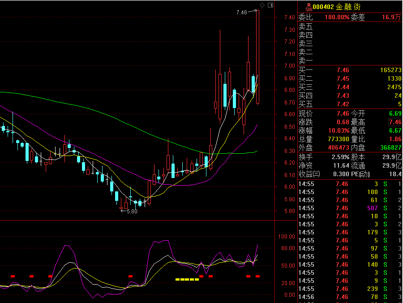Screen dimensions: 403x303
Task: Select the last 14:56 trade tick row
Action: click(x=350, y=297)
